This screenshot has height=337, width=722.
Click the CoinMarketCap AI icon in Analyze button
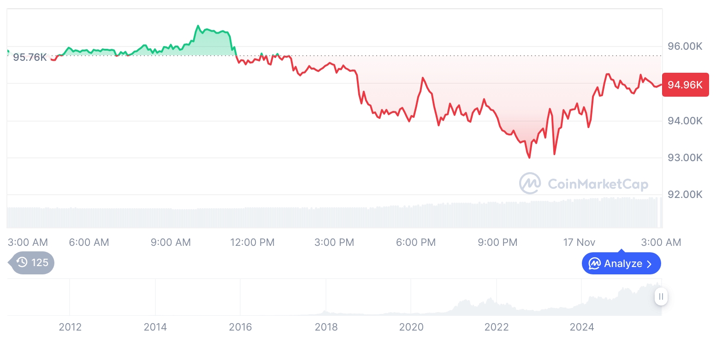pos(595,264)
